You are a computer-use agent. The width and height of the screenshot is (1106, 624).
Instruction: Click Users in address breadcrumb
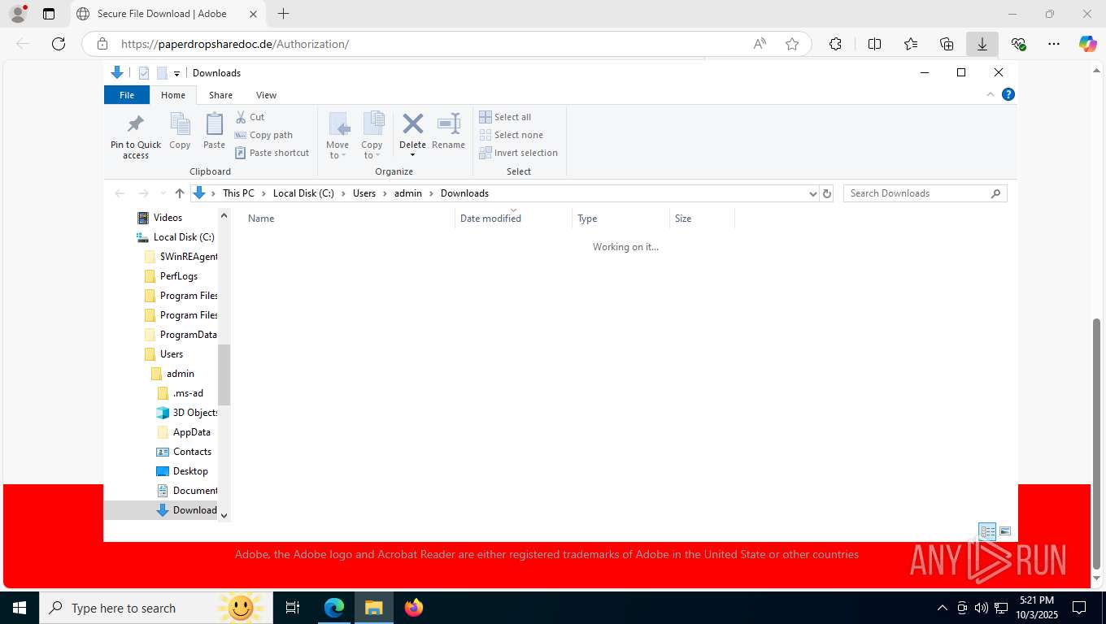pyautogui.click(x=364, y=193)
